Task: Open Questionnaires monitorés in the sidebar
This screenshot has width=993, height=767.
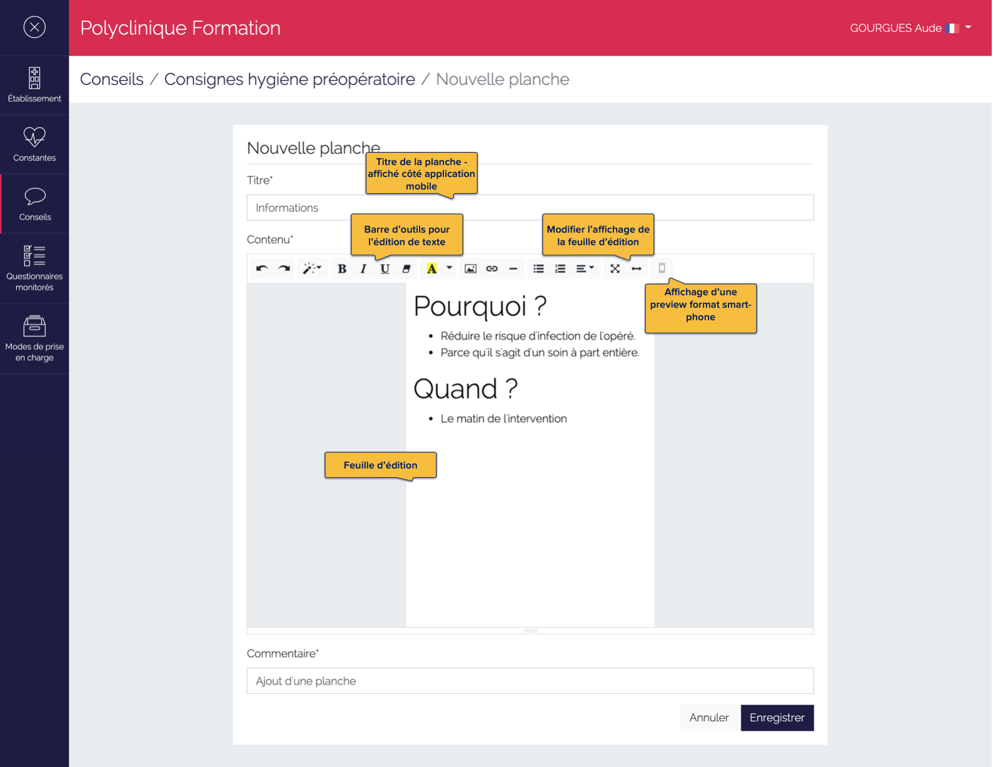Action: click(34, 269)
